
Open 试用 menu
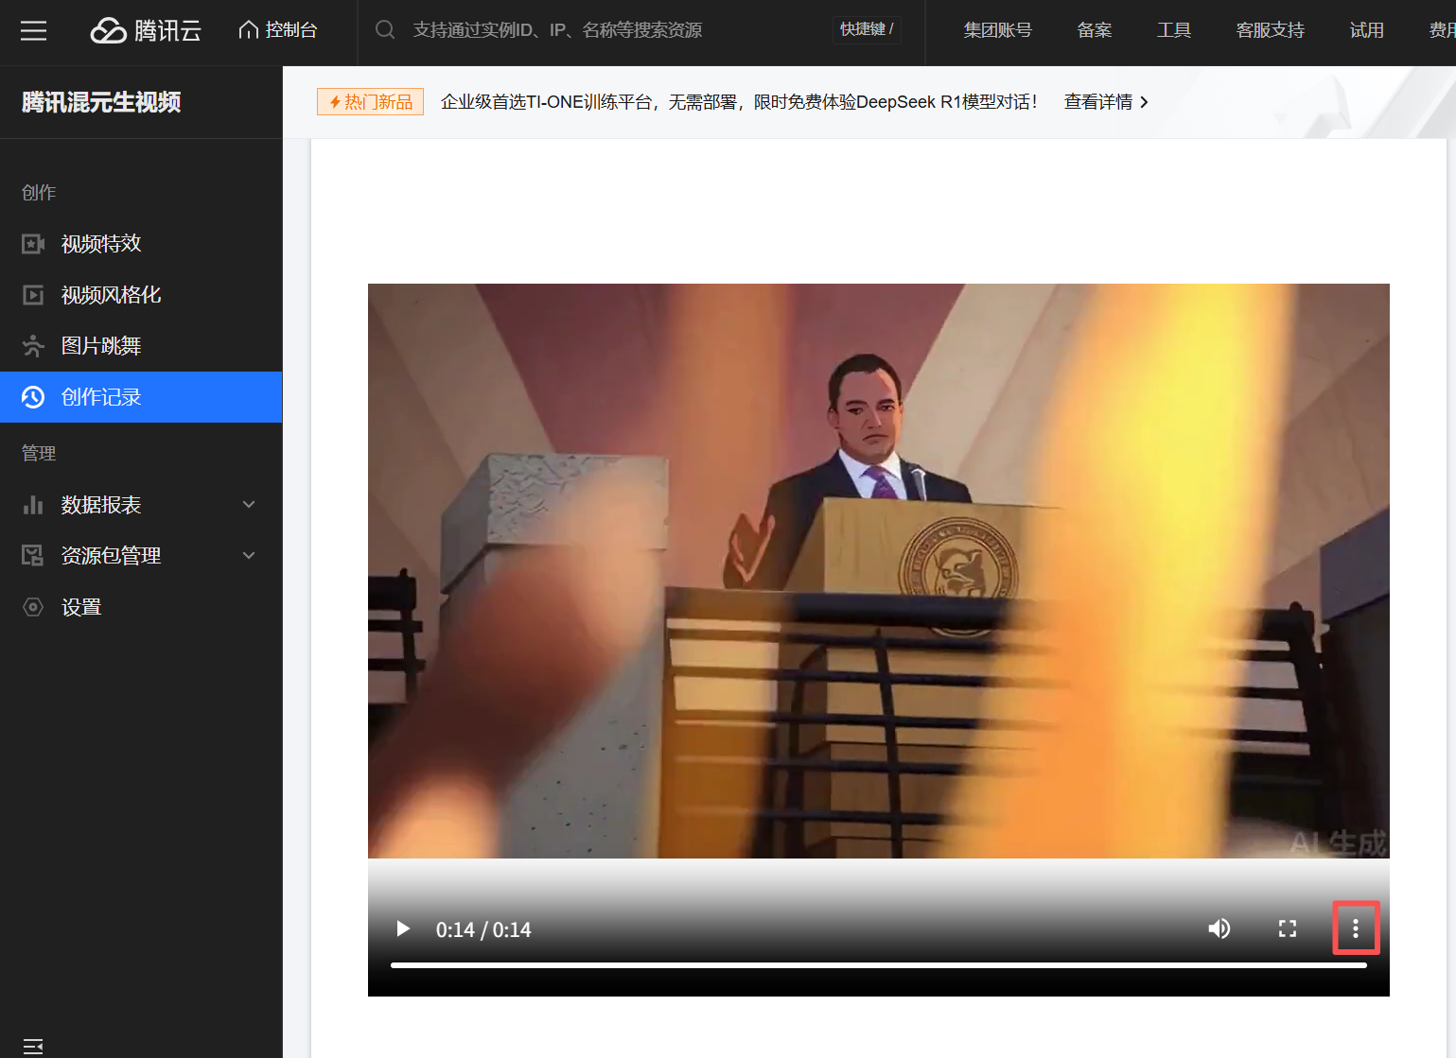click(1367, 30)
